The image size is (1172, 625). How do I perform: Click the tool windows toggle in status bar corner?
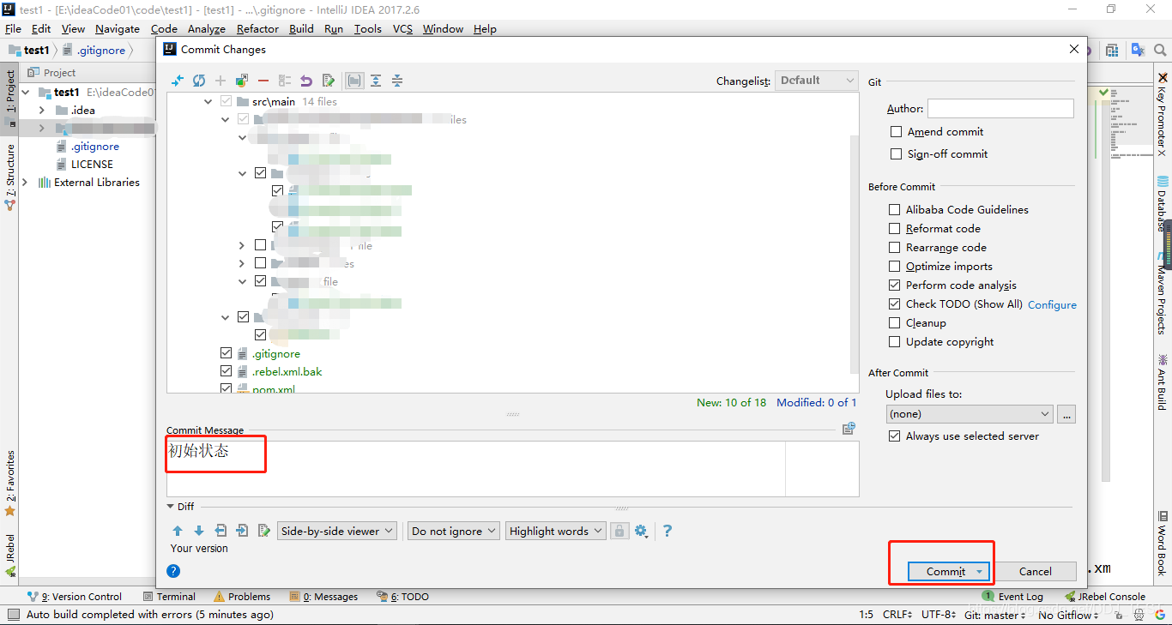click(13, 615)
